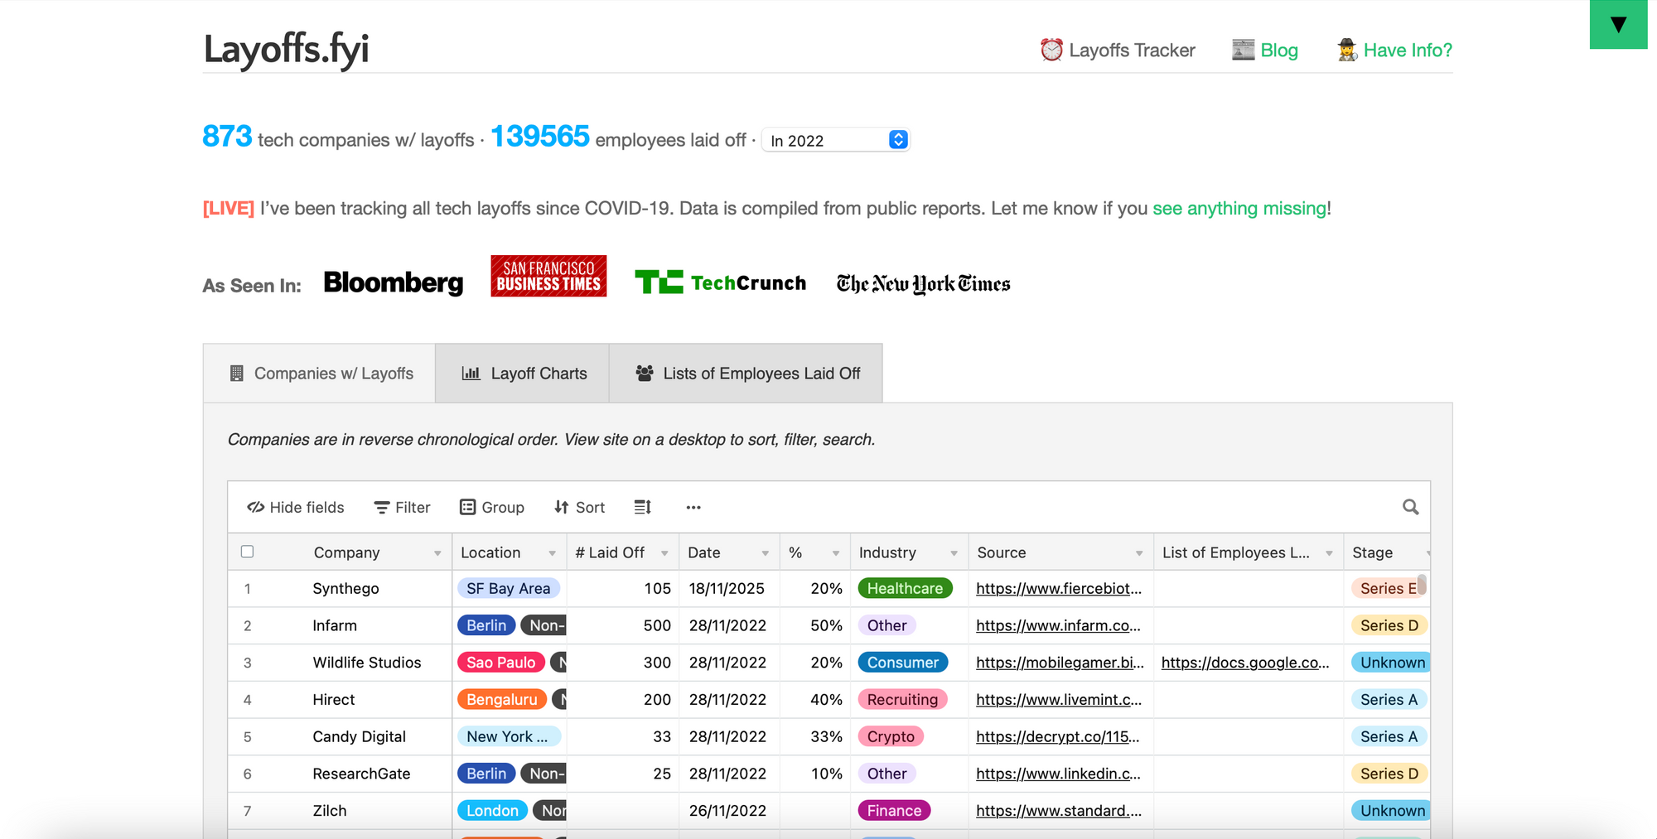
Task: Open the more options ellipsis menu
Action: pyautogui.click(x=693, y=507)
